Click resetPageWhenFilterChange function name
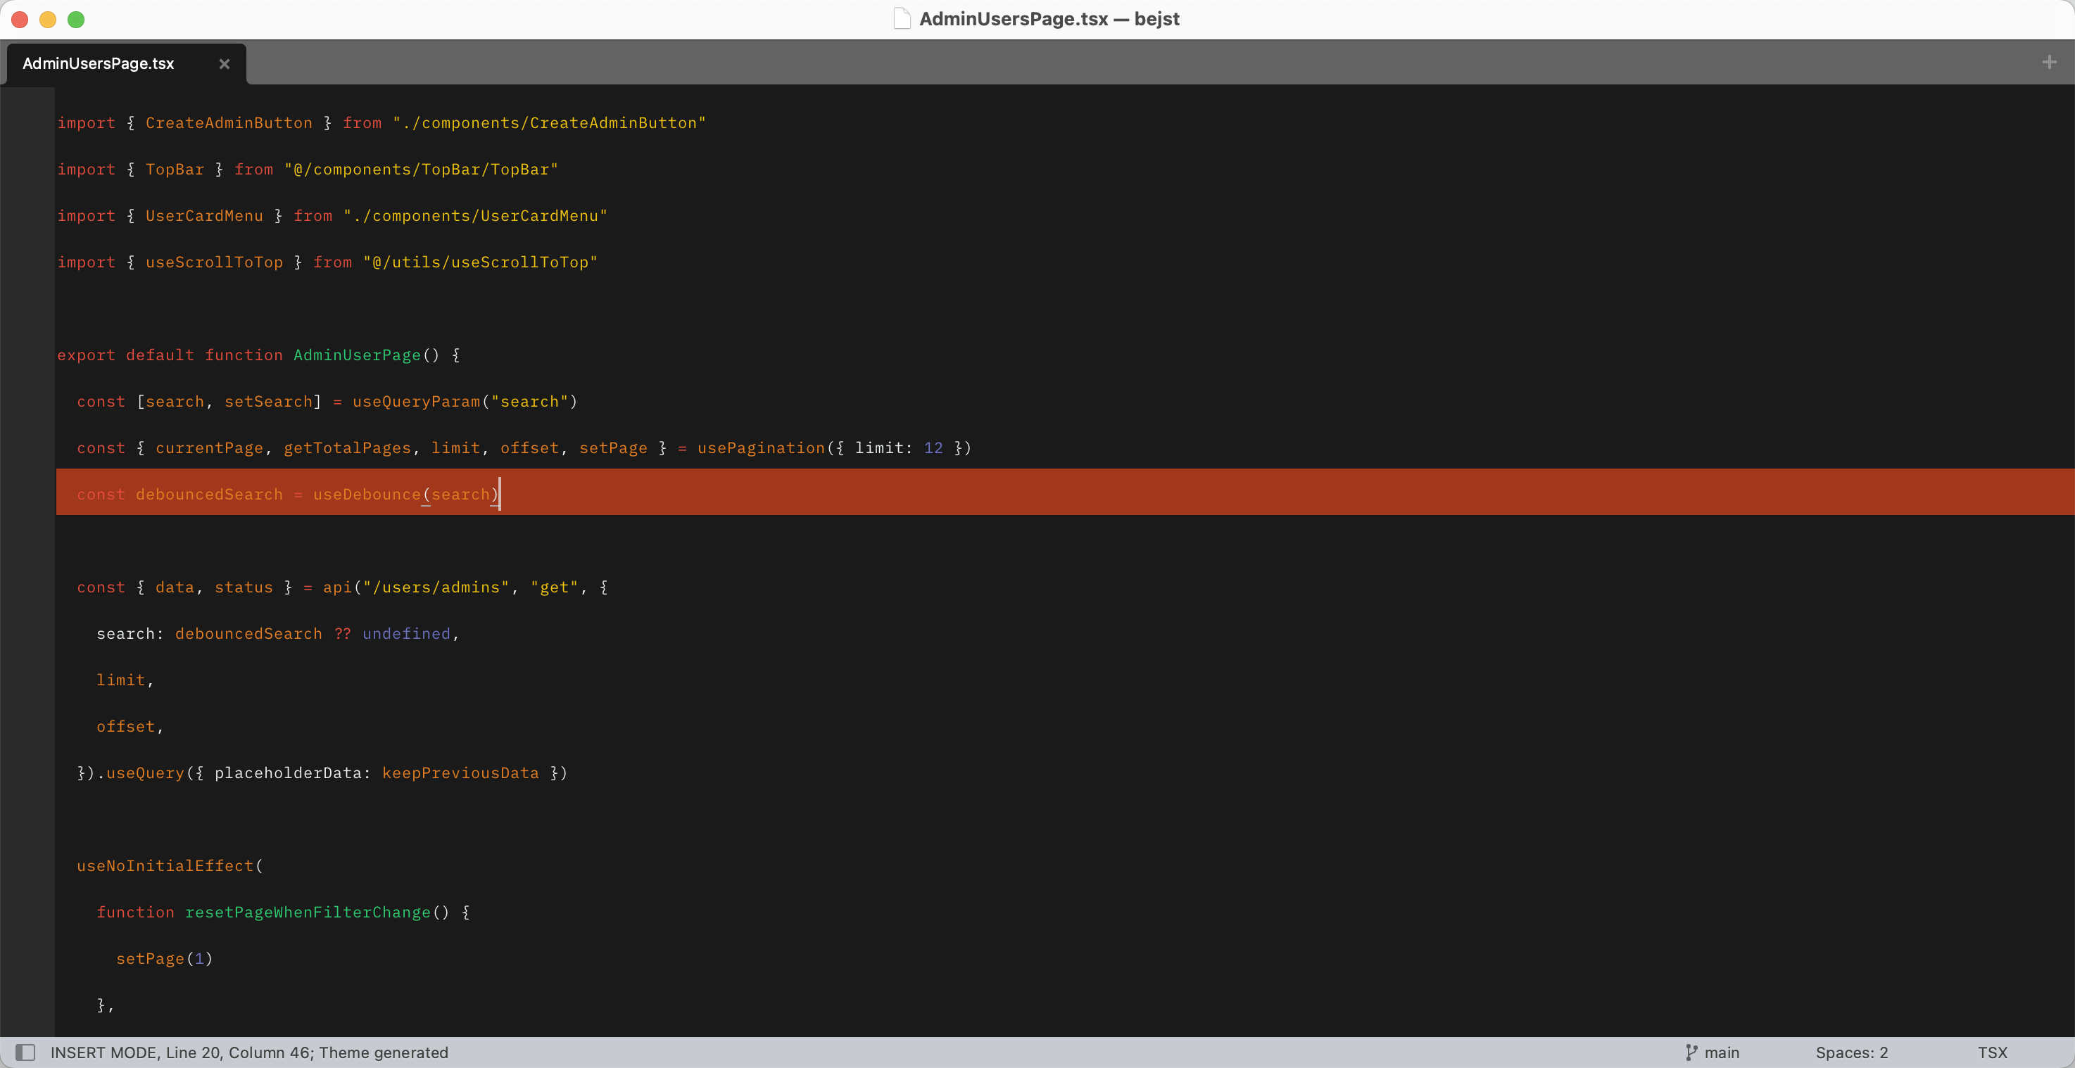The width and height of the screenshot is (2075, 1068). tap(308, 913)
